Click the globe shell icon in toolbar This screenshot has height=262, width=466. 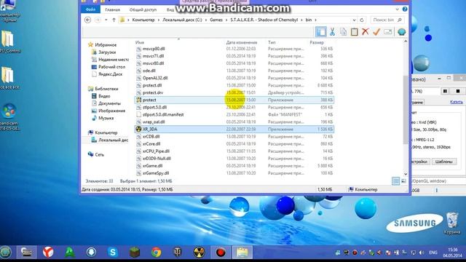point(401,32)
